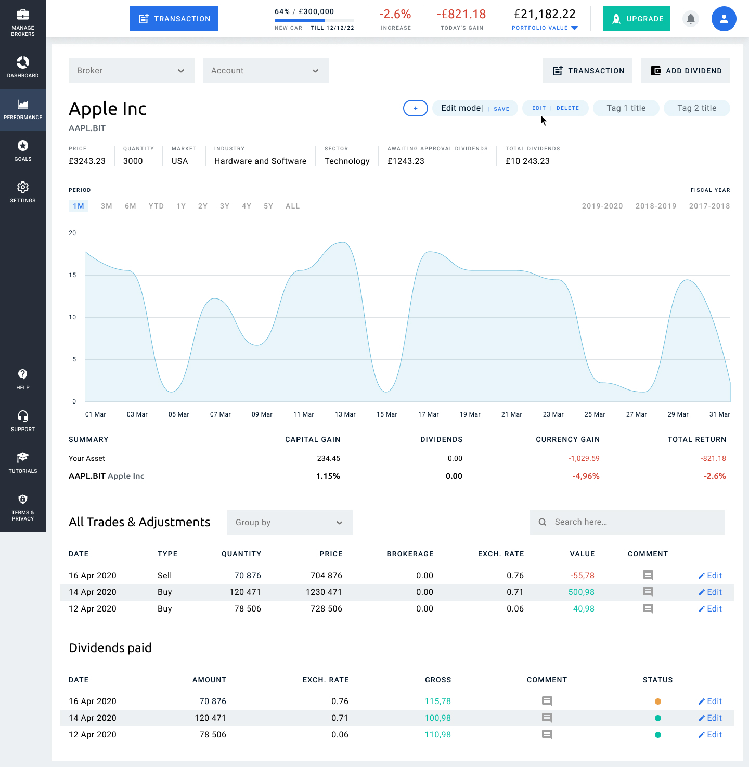Edit the 12 Apr 2020 Buy trade

[710, 609]
